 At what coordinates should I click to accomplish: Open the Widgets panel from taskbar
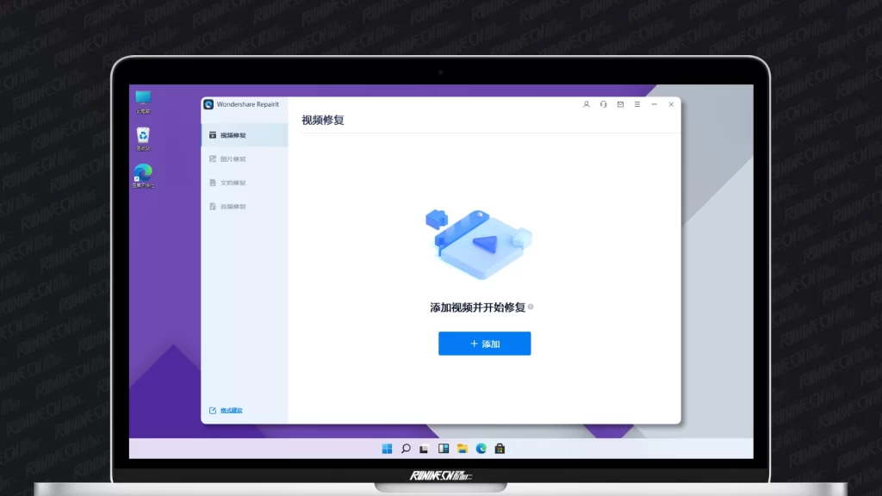coord(444,449)
